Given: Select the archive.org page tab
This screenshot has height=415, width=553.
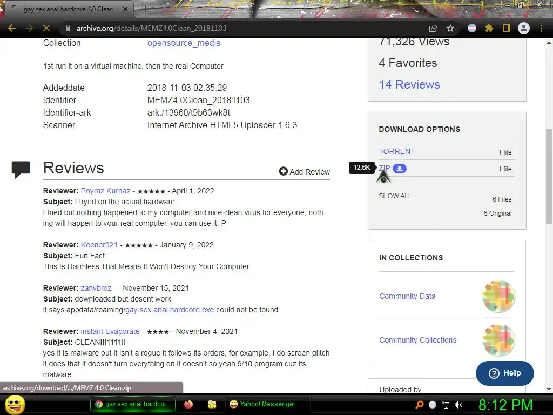Looking at the screenshot, I should pos(68,9).
